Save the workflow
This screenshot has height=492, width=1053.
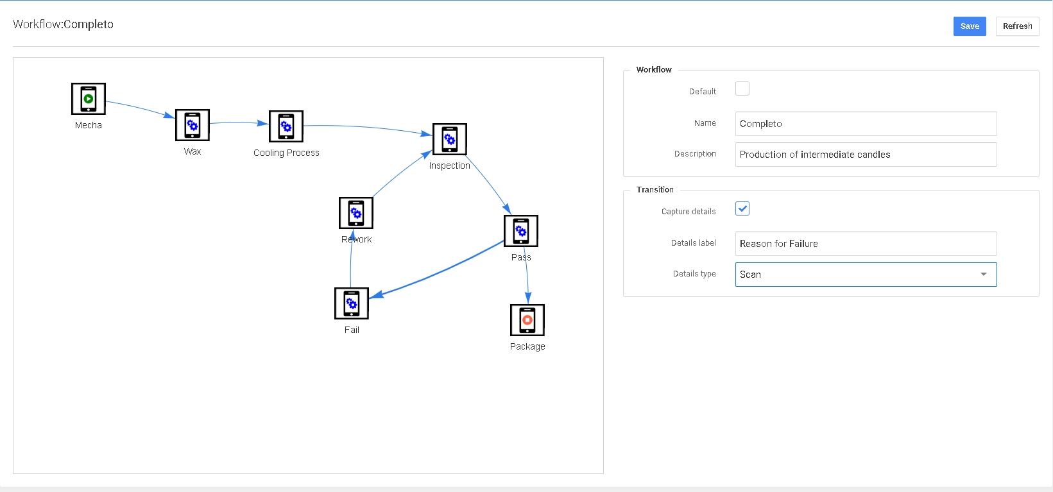(969, 26)
